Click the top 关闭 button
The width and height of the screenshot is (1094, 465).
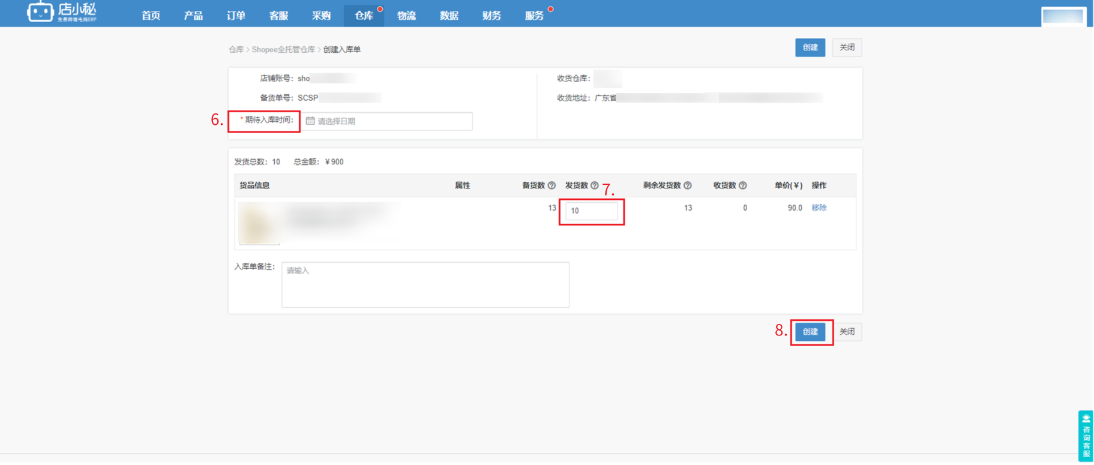tap(847, 47)
